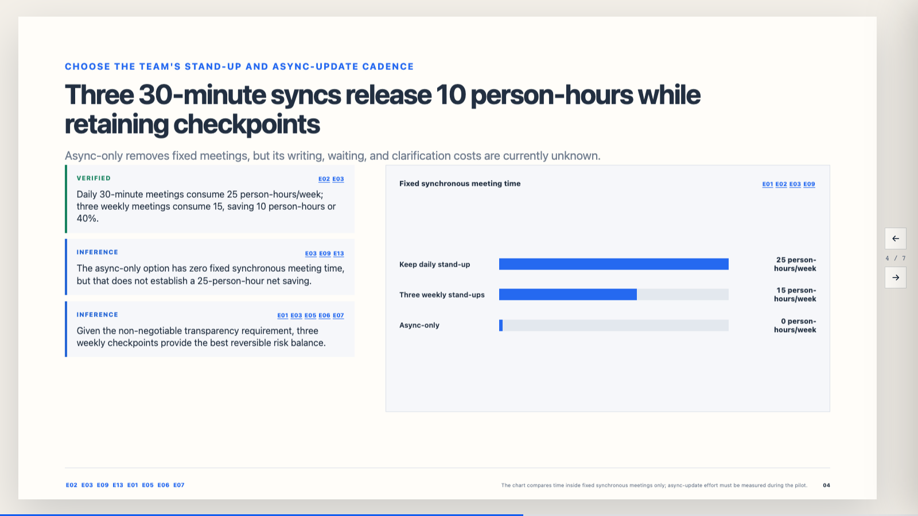
Task: Click the '4 / 7' slide counter
Action: pos(895,259)
